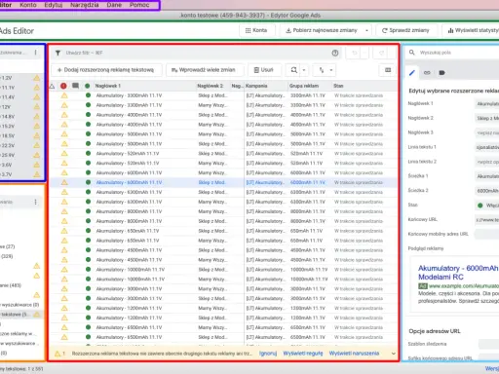Click the Wyświetl statystyki button

tap(471, 30)
